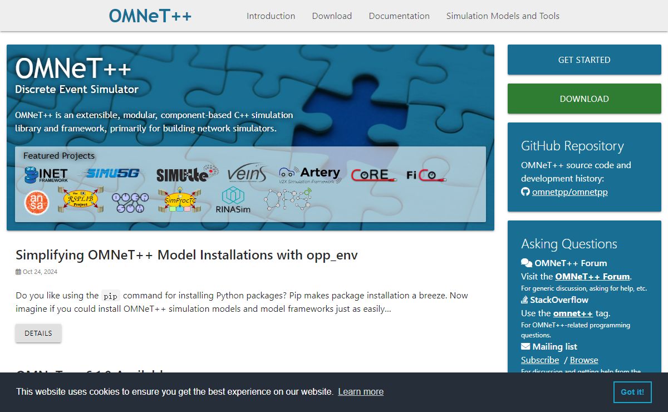
Task: Open Simulation Models and Tools menu
Action: [x=503, y=16]
